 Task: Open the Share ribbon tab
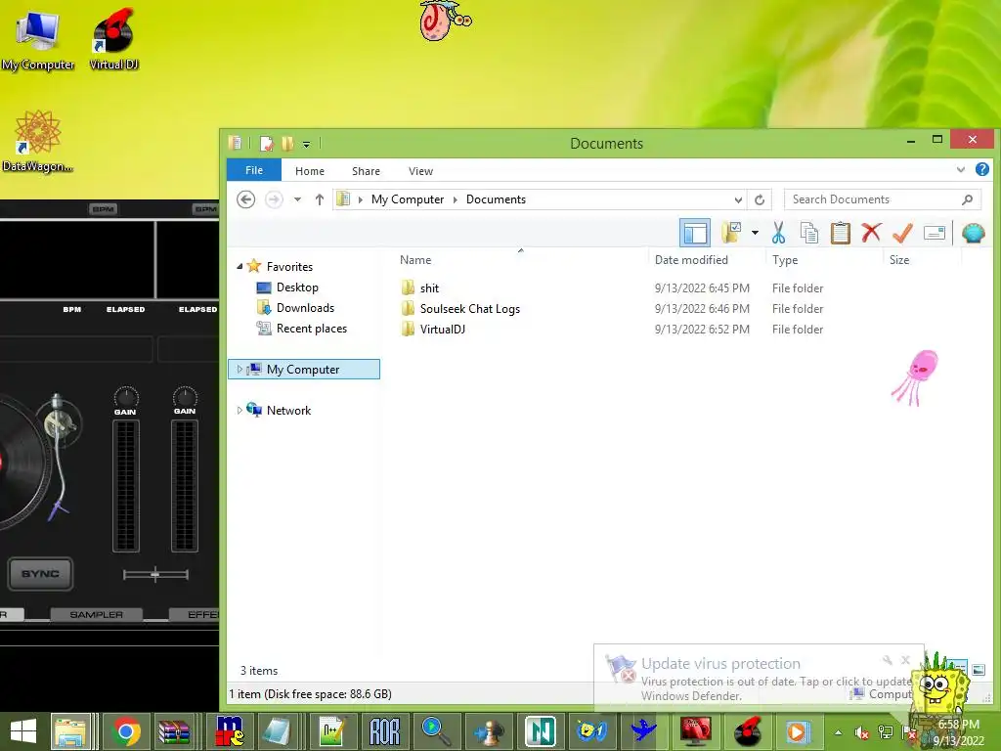click(366, 171)
